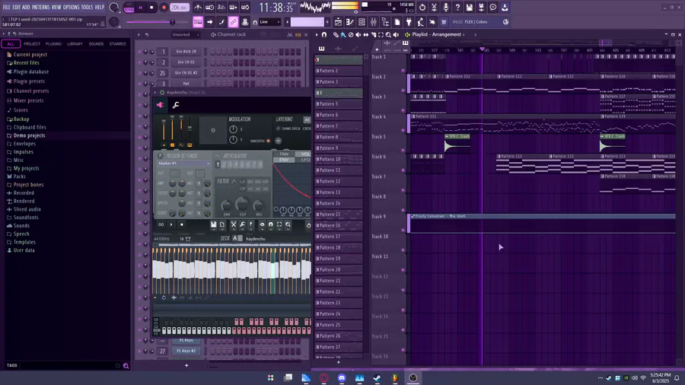685x385 pixels.
Task: Open the mixer toolbar icon
Action: [x=374, y=22]
